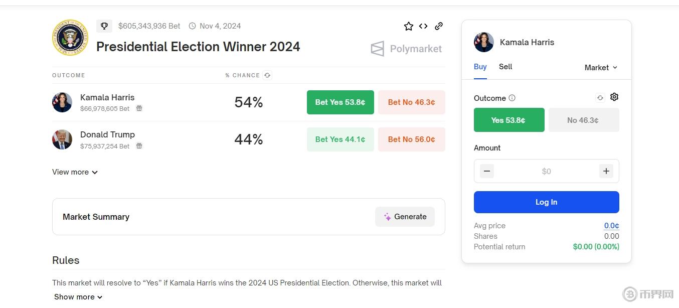Screen dimensions: 679x308
Task: Click gift icon under Donald Trump
Action: pos(139,146)
